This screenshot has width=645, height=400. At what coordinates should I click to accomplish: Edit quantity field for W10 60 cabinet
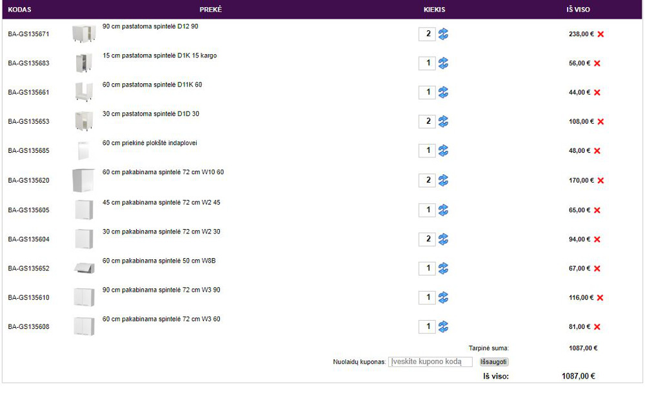pyautogui.click(x=427, y=180)
